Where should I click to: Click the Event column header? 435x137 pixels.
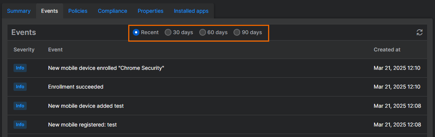[56, 50]
